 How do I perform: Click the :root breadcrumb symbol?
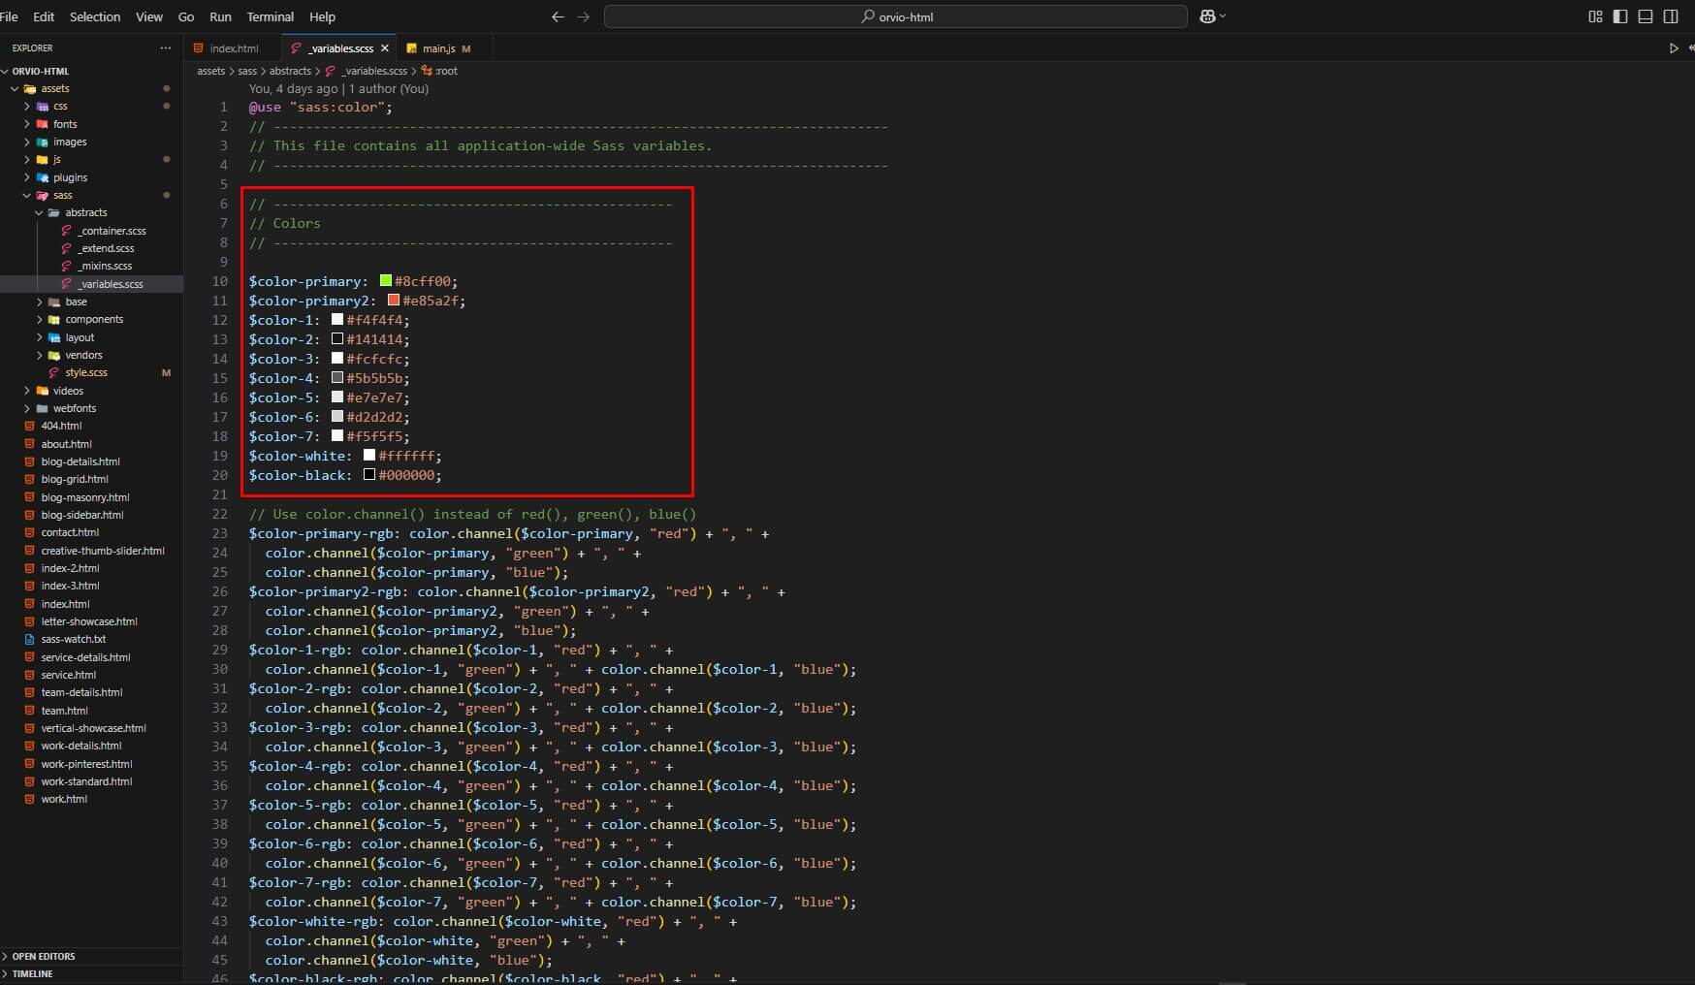click(439, 71)
